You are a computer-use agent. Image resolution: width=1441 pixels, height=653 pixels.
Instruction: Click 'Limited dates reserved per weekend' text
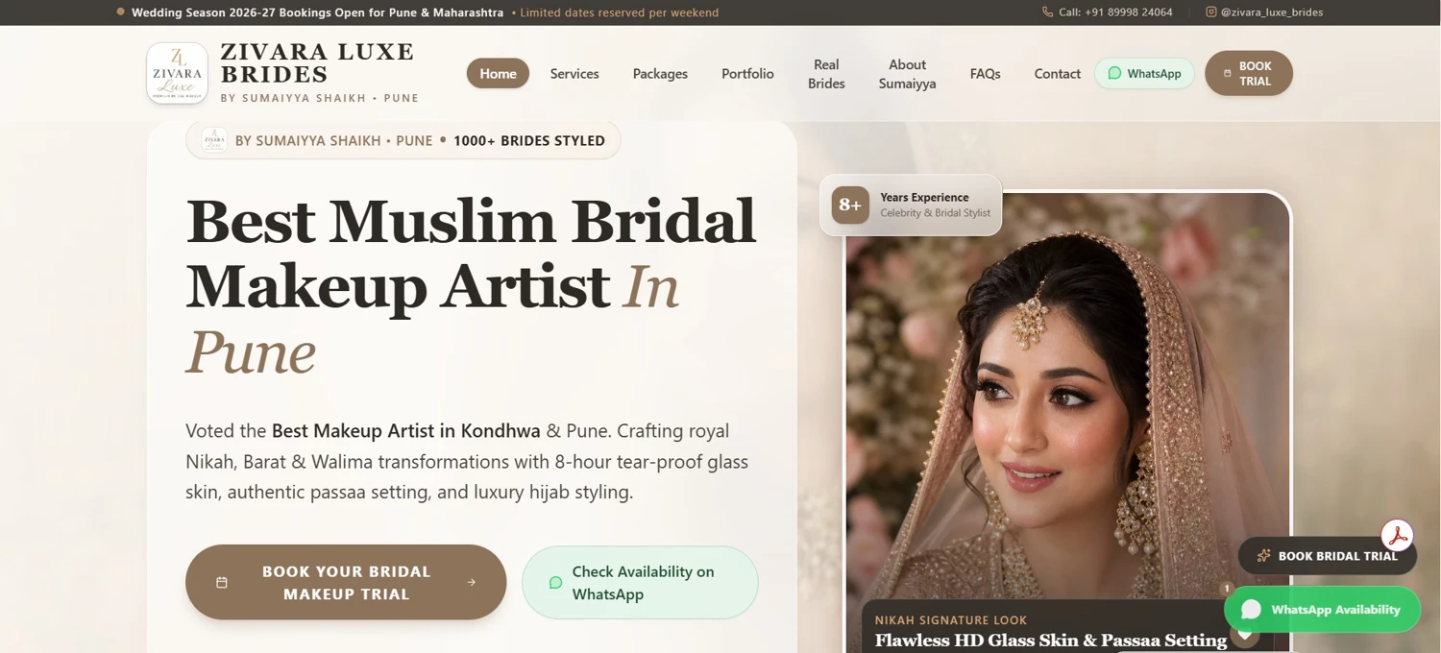(x=620, y=12)
